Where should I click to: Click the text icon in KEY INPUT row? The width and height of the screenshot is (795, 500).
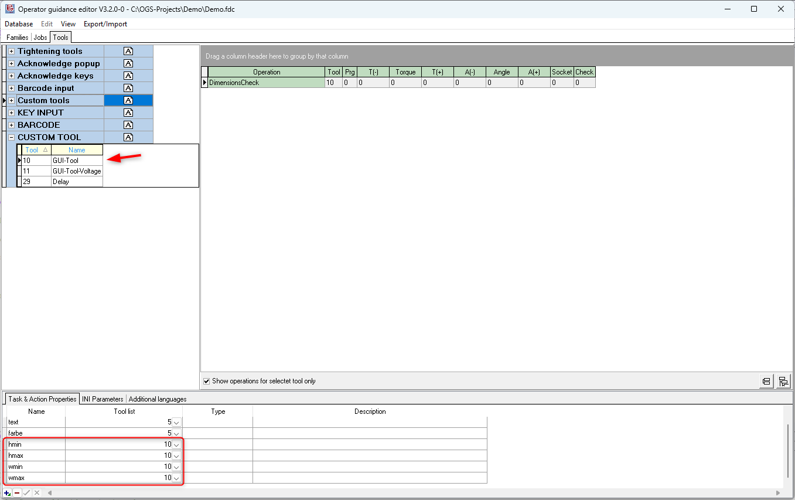(128, 113)
